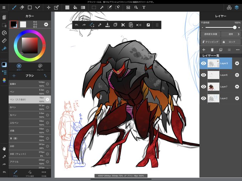The height and width of the screenshot is (181, 242).
Task: Open layer panel more options ellipsis
Action: pyautogui.click(x=238, y=50)
